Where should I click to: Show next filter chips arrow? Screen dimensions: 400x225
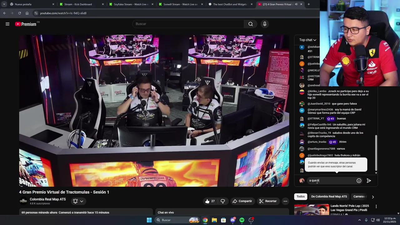(372, 197)
